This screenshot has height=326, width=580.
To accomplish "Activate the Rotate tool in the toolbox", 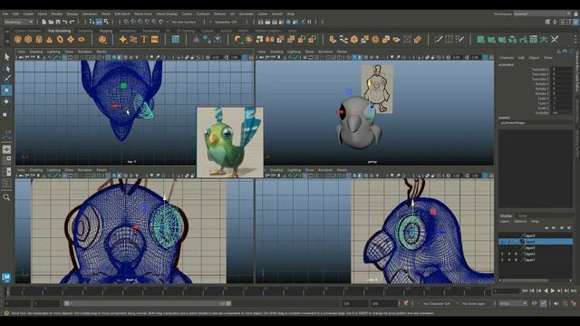I will tap(6, 101).
